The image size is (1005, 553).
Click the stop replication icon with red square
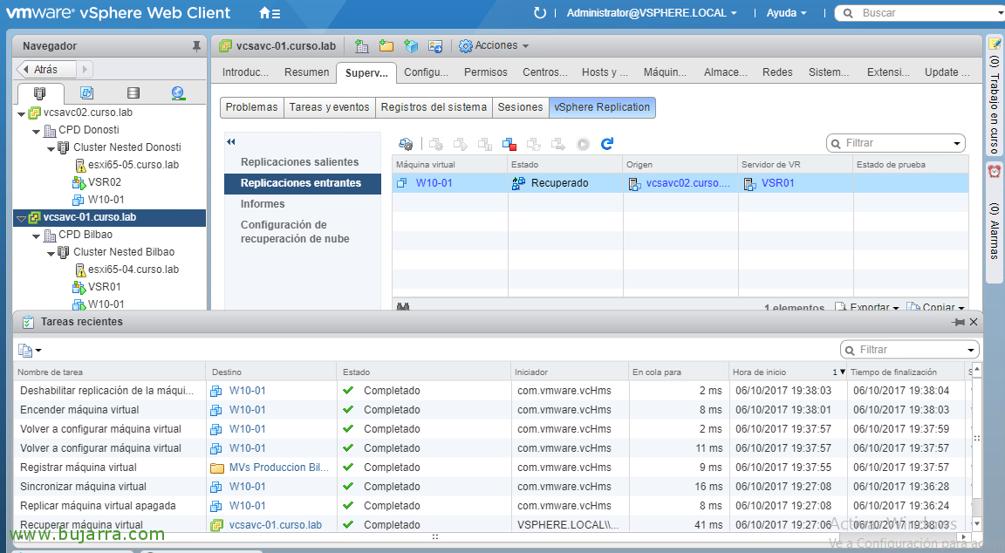click(x=509, y=144)
